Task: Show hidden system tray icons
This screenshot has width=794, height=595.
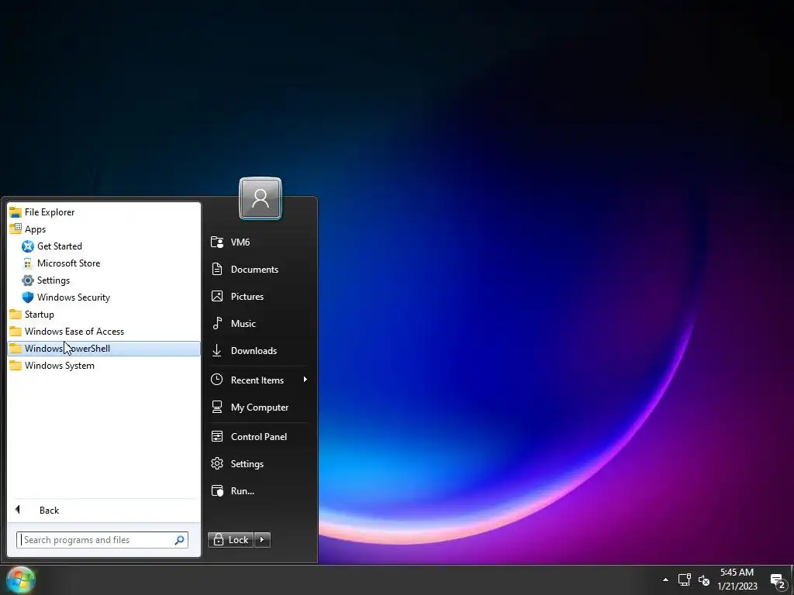Action: click(x=665, y=580)
